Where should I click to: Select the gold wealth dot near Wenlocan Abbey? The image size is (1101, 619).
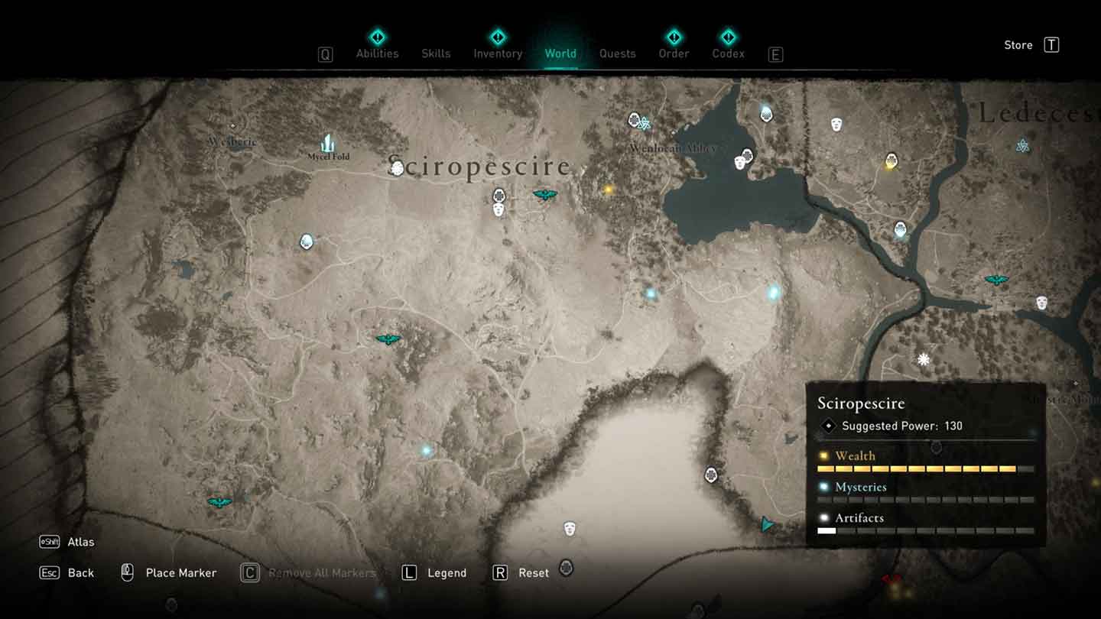pos(608,190)
